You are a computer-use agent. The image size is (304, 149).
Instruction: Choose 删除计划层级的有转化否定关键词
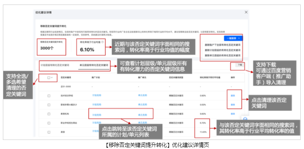coord(223,50)
